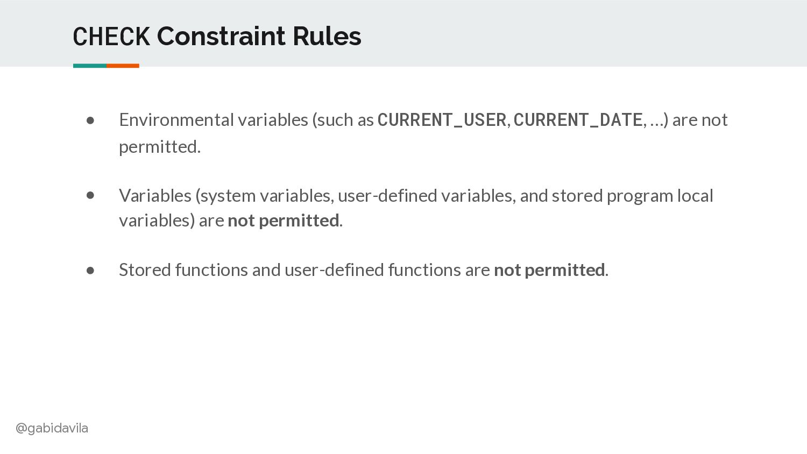The image size is (807, 454).
Task: Click the CHECK Constraint Rules slide title
Action: tap(217, 37)
